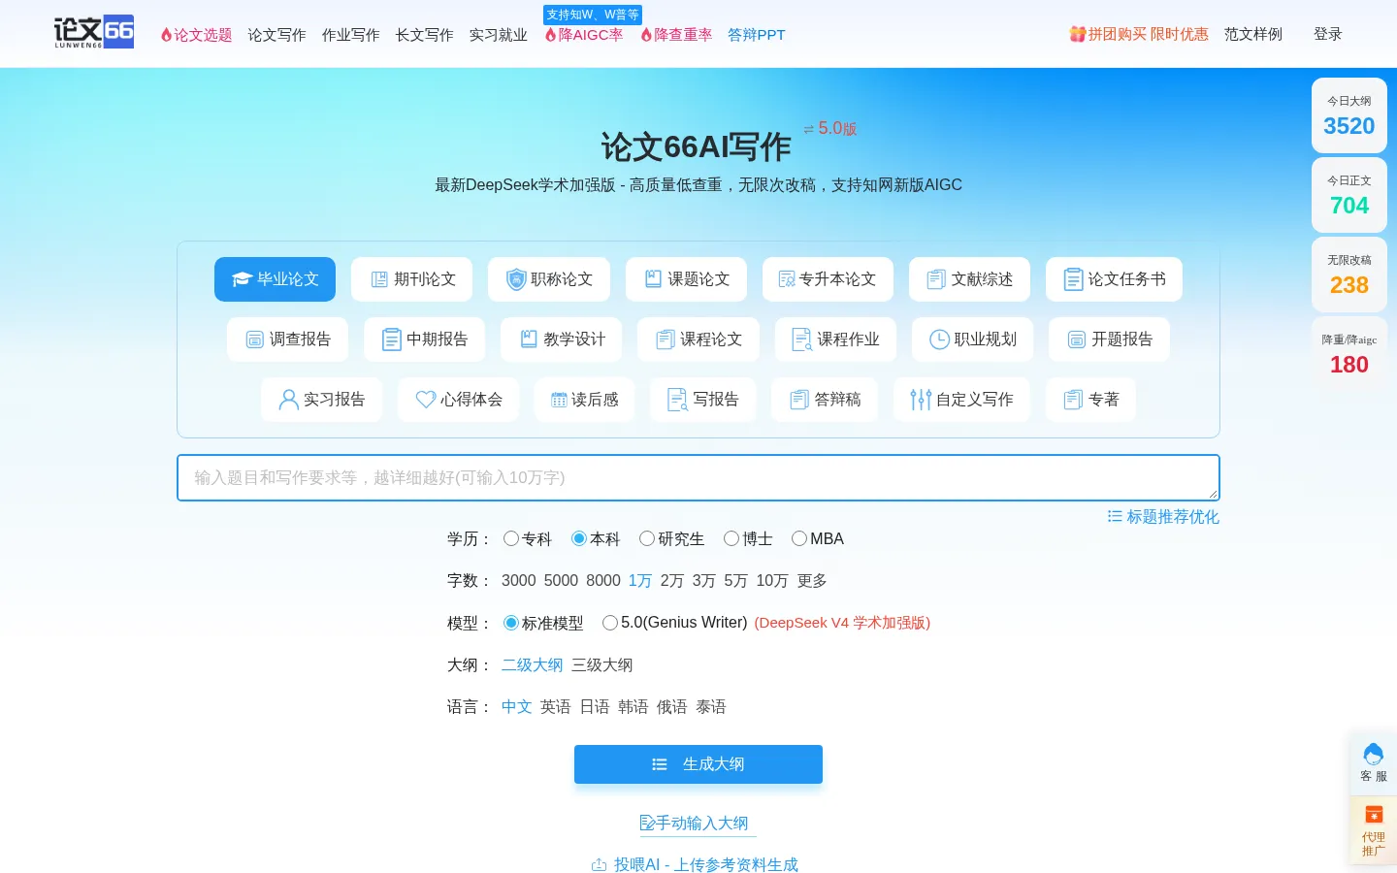Expand 更多 word count options
The height and width of the screenshot is (873, 1397).
(812, 581)
